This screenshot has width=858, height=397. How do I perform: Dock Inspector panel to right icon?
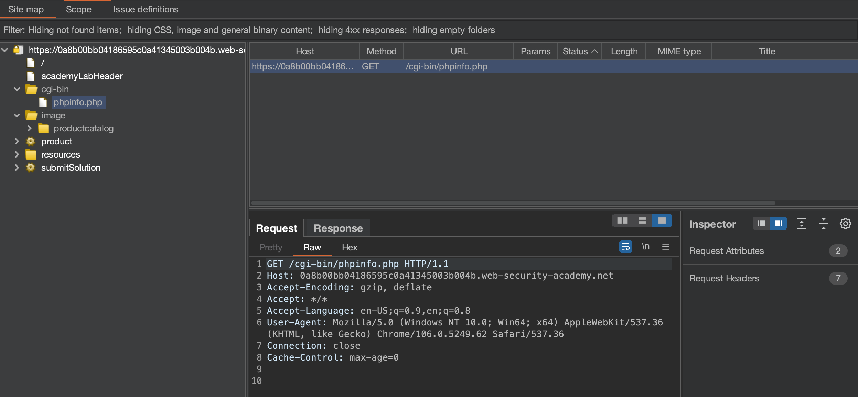[x=778, y=223]
